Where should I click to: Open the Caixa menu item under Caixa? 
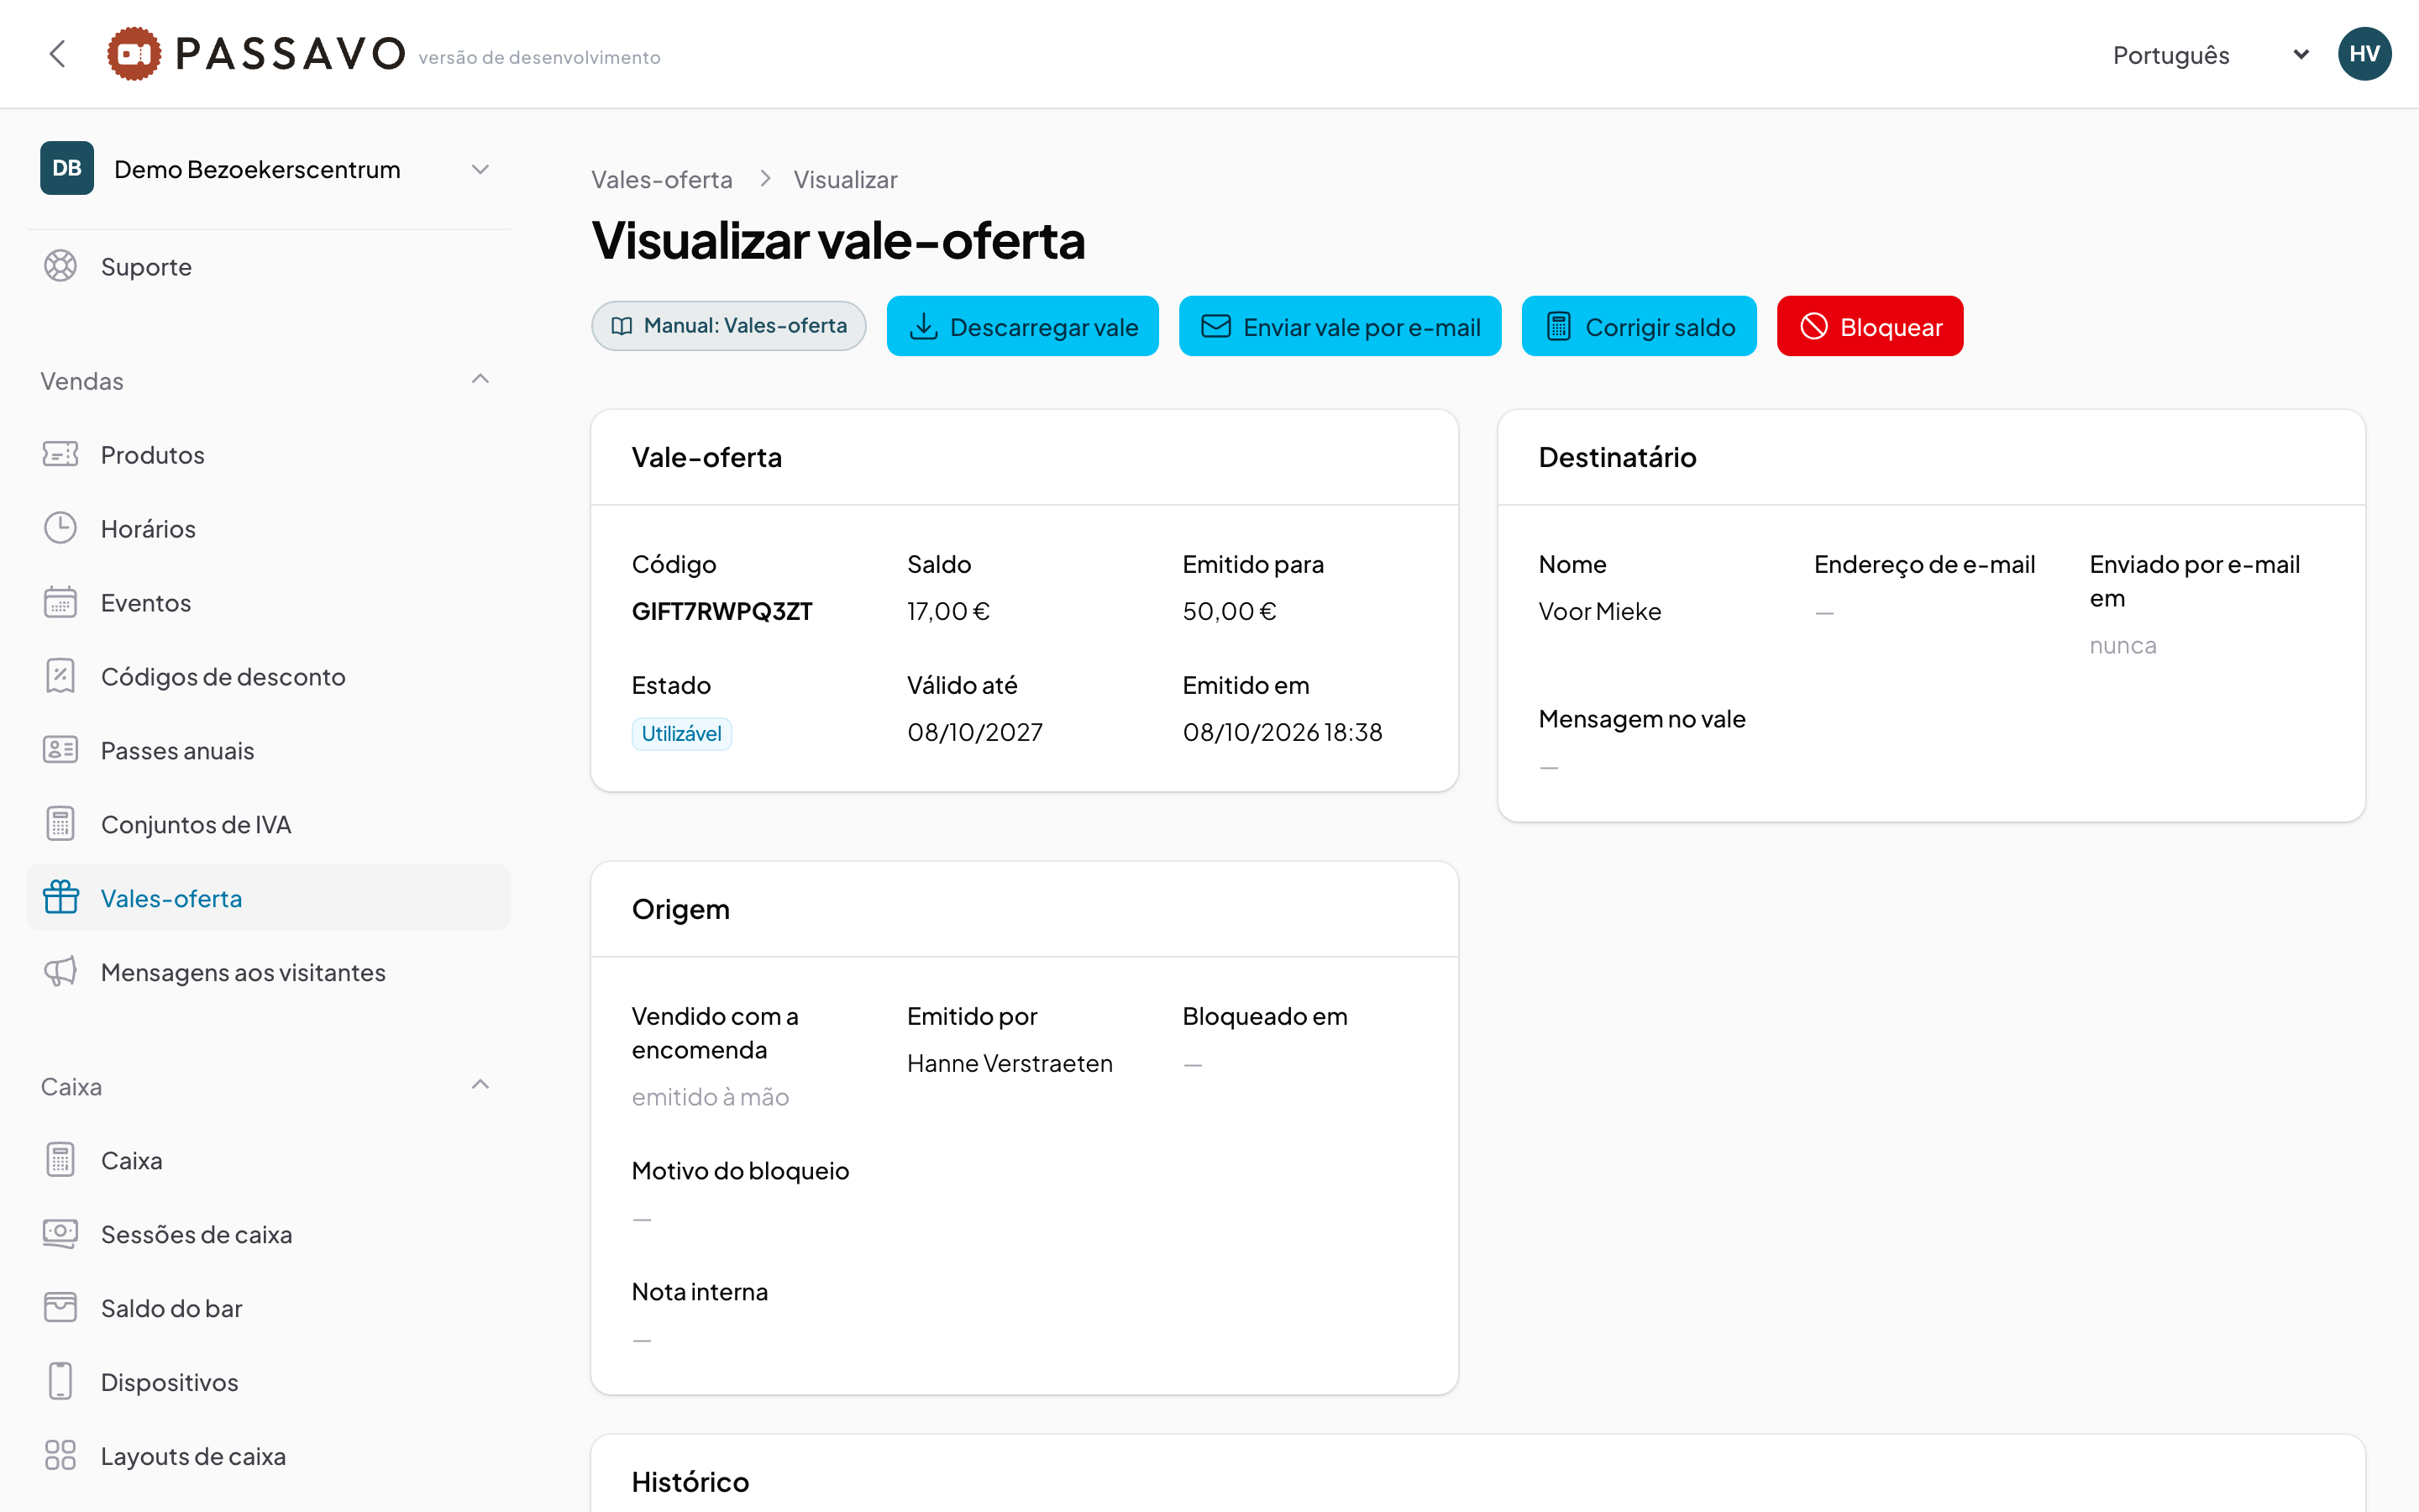tap(268, 1160)
